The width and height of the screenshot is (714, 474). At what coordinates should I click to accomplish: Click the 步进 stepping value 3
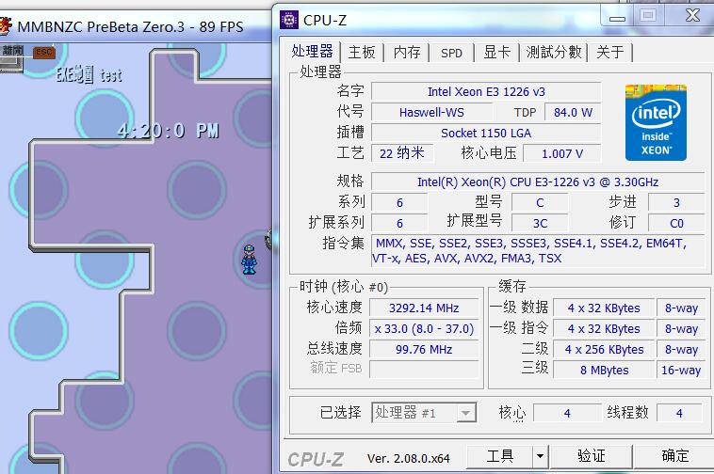[676, 203]
